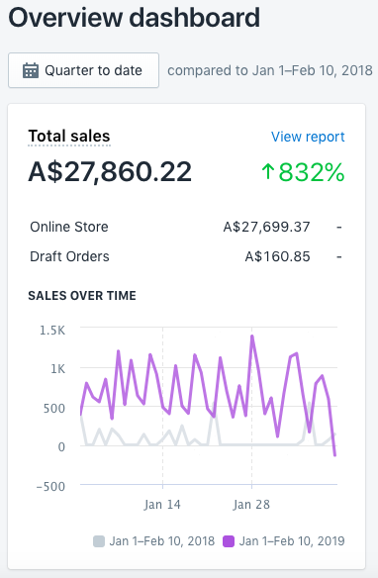
Task: Click the purple 2019 legend swatch
Action: (x=229, y=541)
